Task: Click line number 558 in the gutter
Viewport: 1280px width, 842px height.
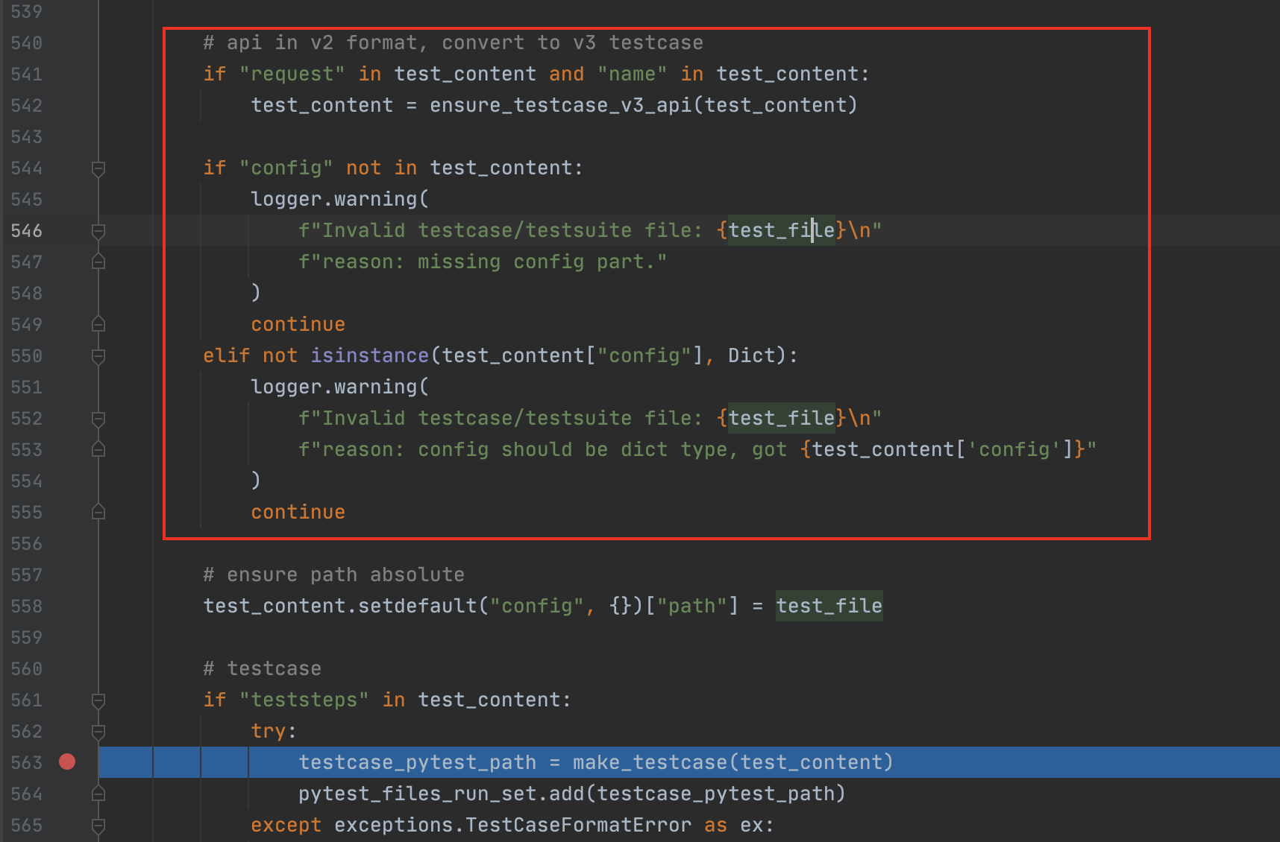Action: [x=27, y=606]
